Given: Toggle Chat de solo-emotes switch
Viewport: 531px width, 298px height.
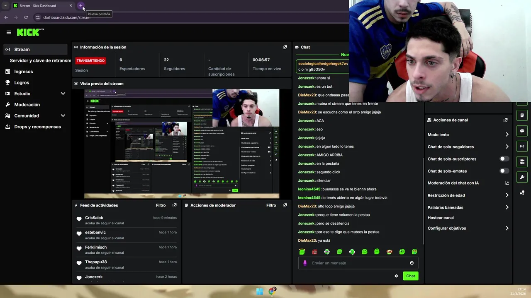Looking at the screenshot, I should point(504,171).
